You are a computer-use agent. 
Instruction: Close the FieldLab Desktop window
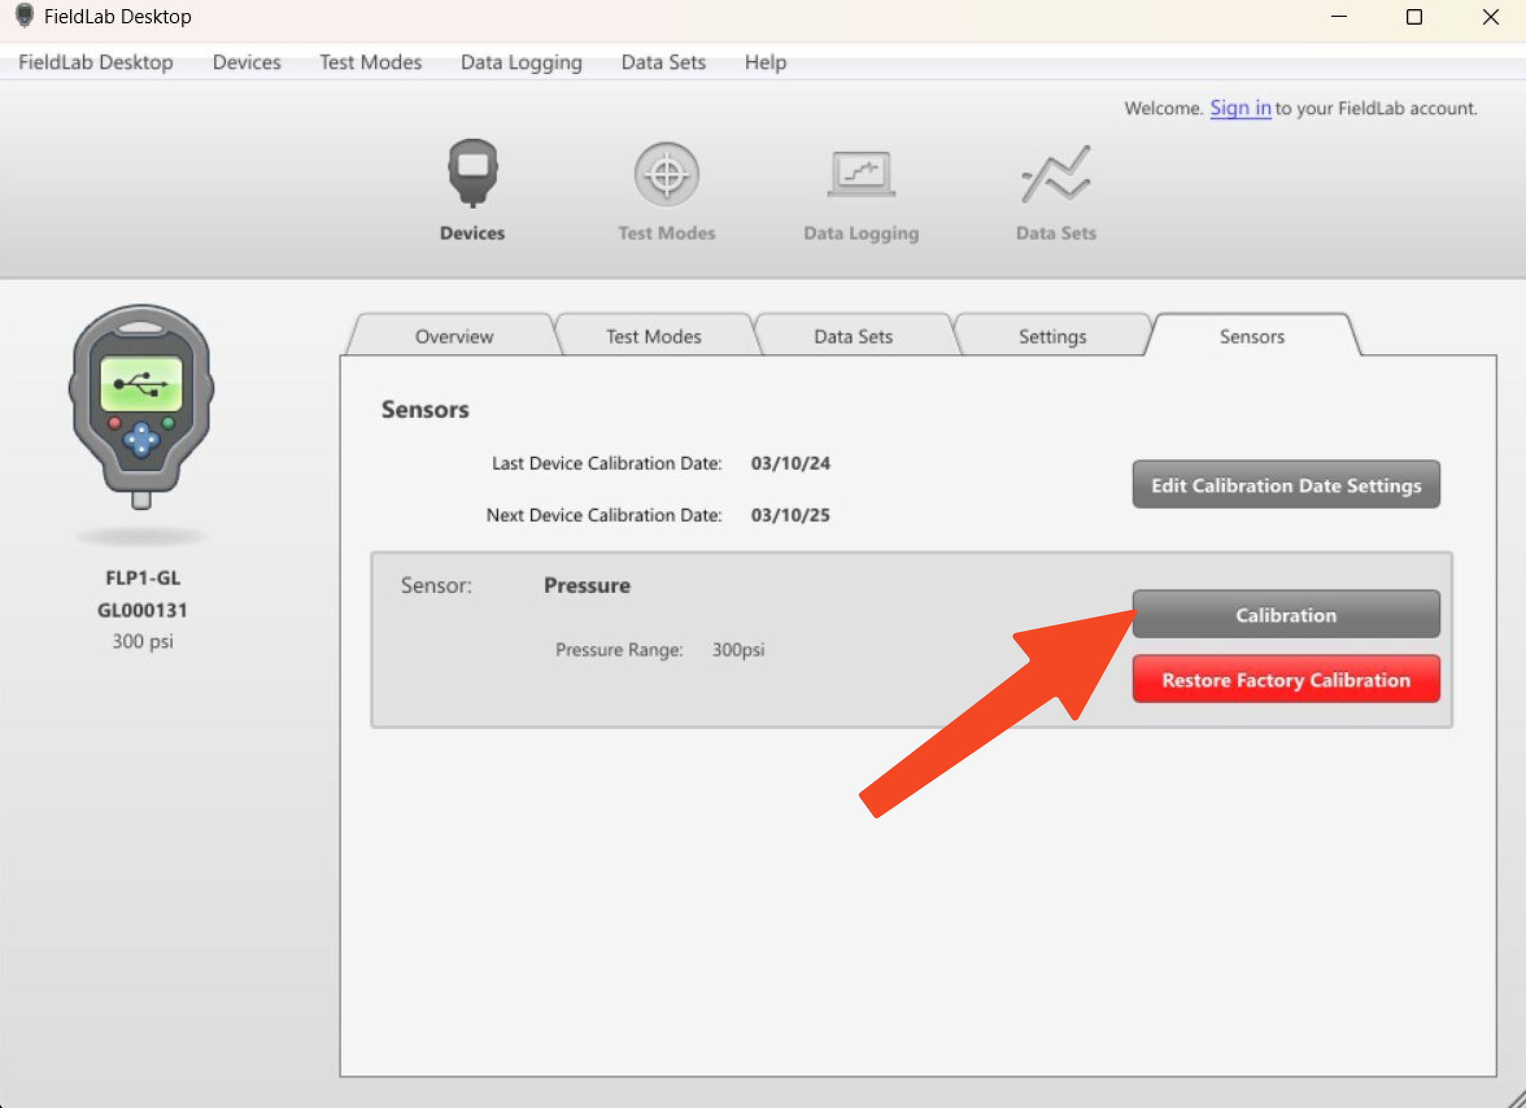tap(1490, 16)
